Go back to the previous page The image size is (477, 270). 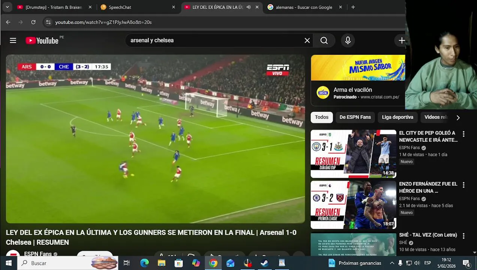click(x=8, y=22)
